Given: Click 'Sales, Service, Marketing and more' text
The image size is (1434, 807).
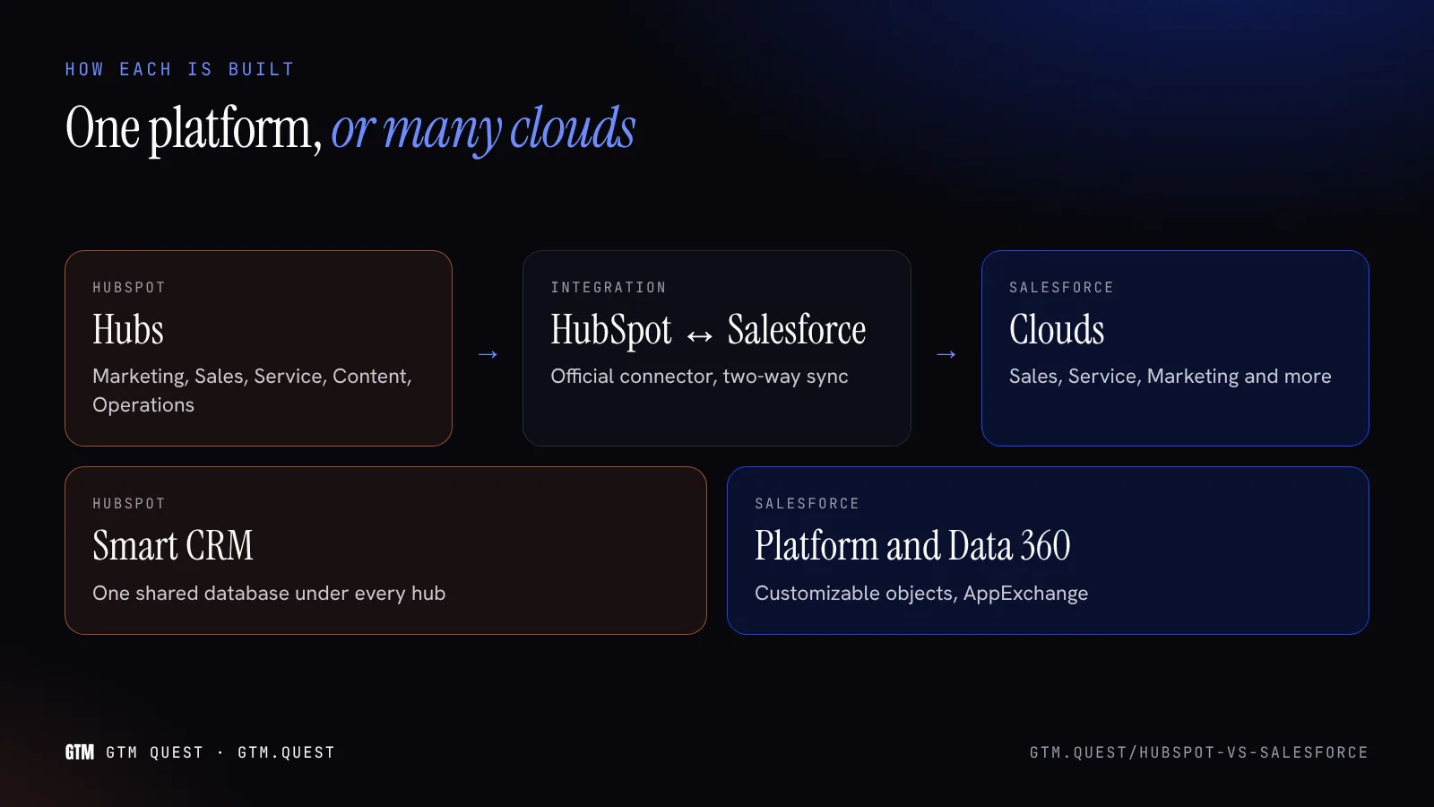Looking at the screenshot, I should (x=1171, y=377).
